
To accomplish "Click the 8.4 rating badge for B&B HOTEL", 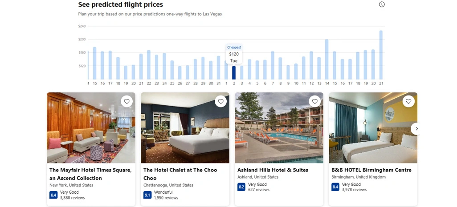I will [x=335, y=187].
